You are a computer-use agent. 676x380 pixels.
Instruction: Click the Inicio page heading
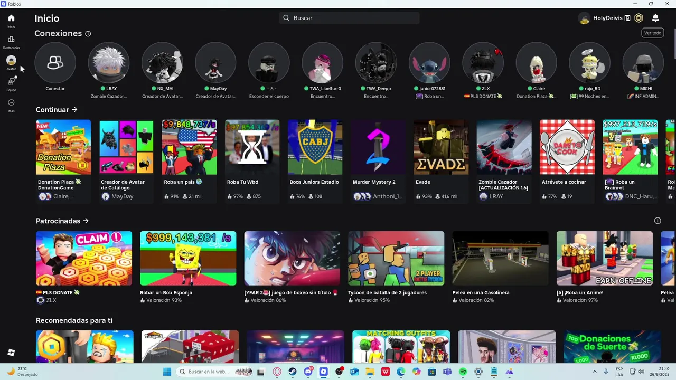tap(47, 18)
